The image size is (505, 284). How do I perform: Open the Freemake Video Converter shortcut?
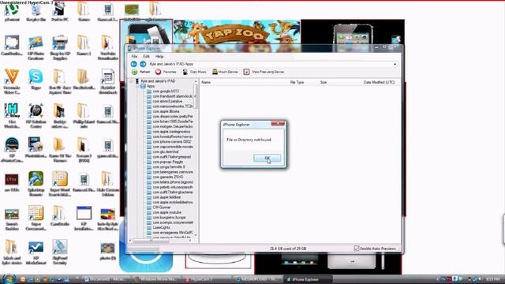point(12,82)
